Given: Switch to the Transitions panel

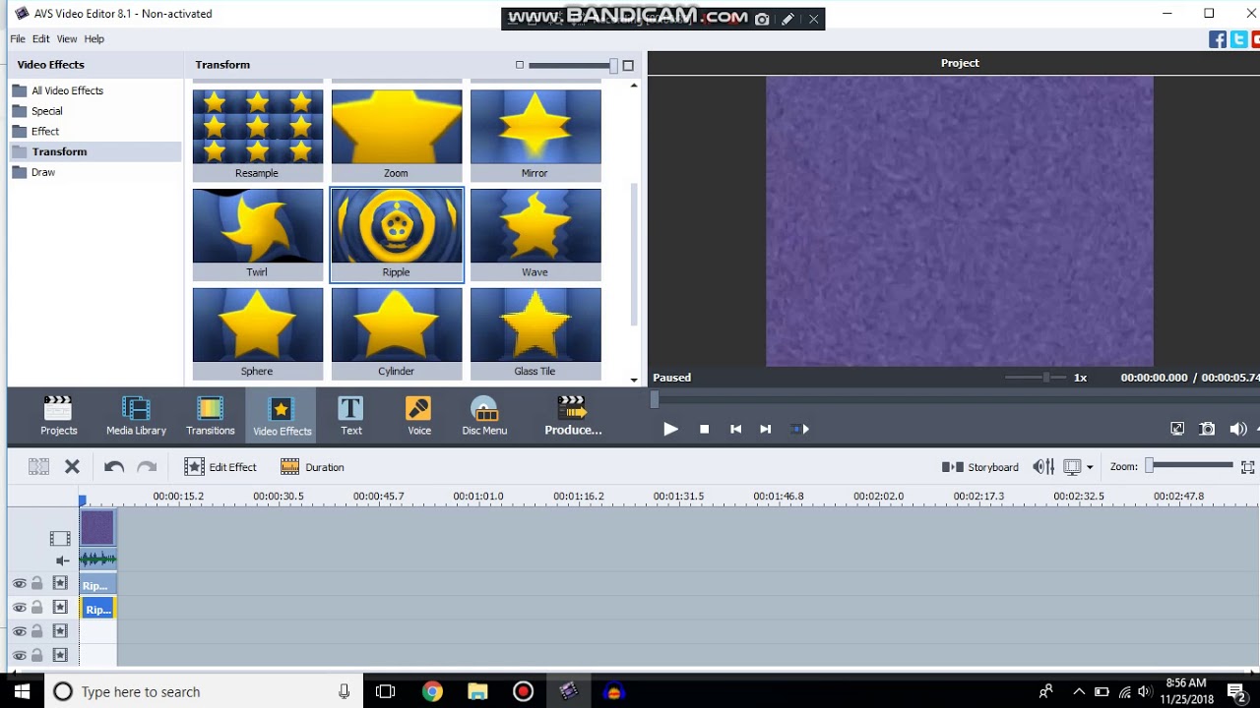Looking at the screenshot, I should (210, 415).
